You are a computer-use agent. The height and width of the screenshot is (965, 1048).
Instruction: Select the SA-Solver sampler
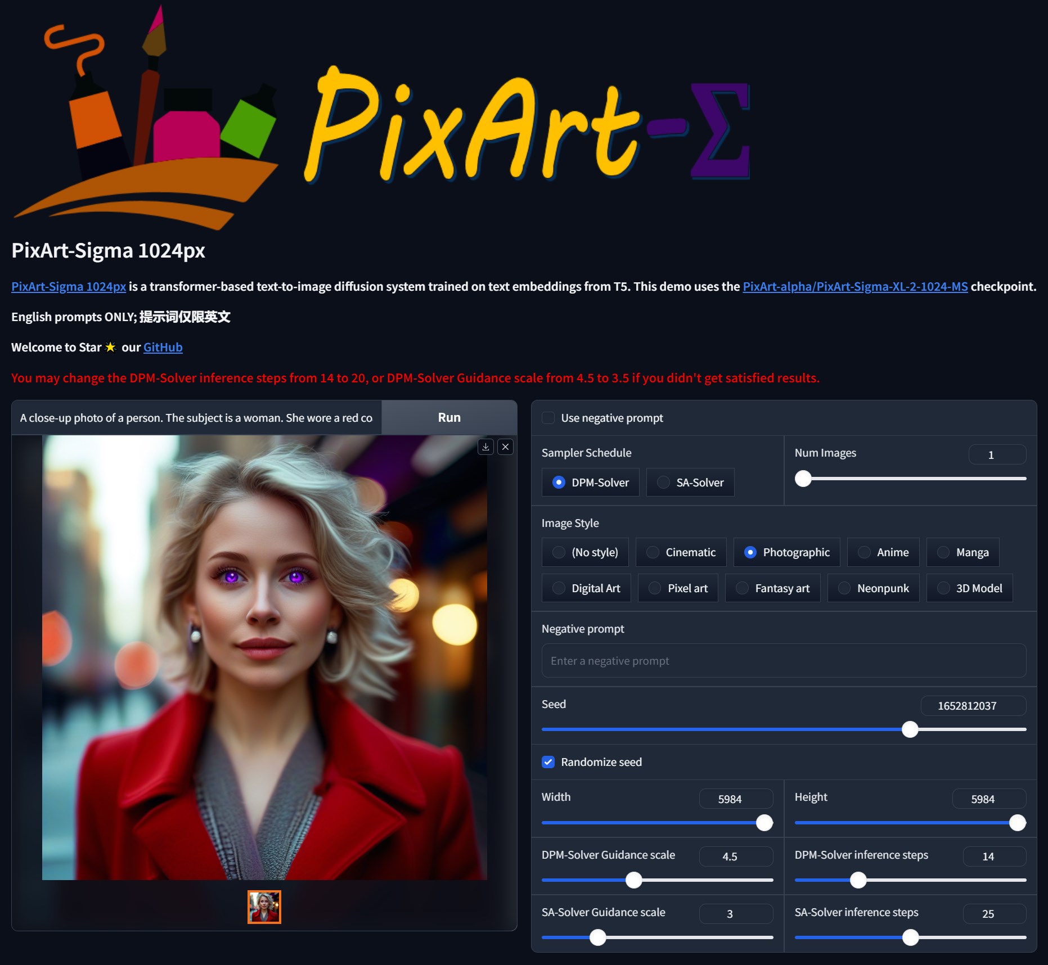point(690,482)
